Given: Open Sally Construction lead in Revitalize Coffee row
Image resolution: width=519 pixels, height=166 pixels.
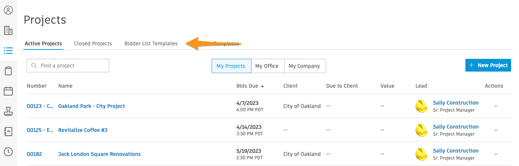Looking at the screenshot, I should coord(456,127).
